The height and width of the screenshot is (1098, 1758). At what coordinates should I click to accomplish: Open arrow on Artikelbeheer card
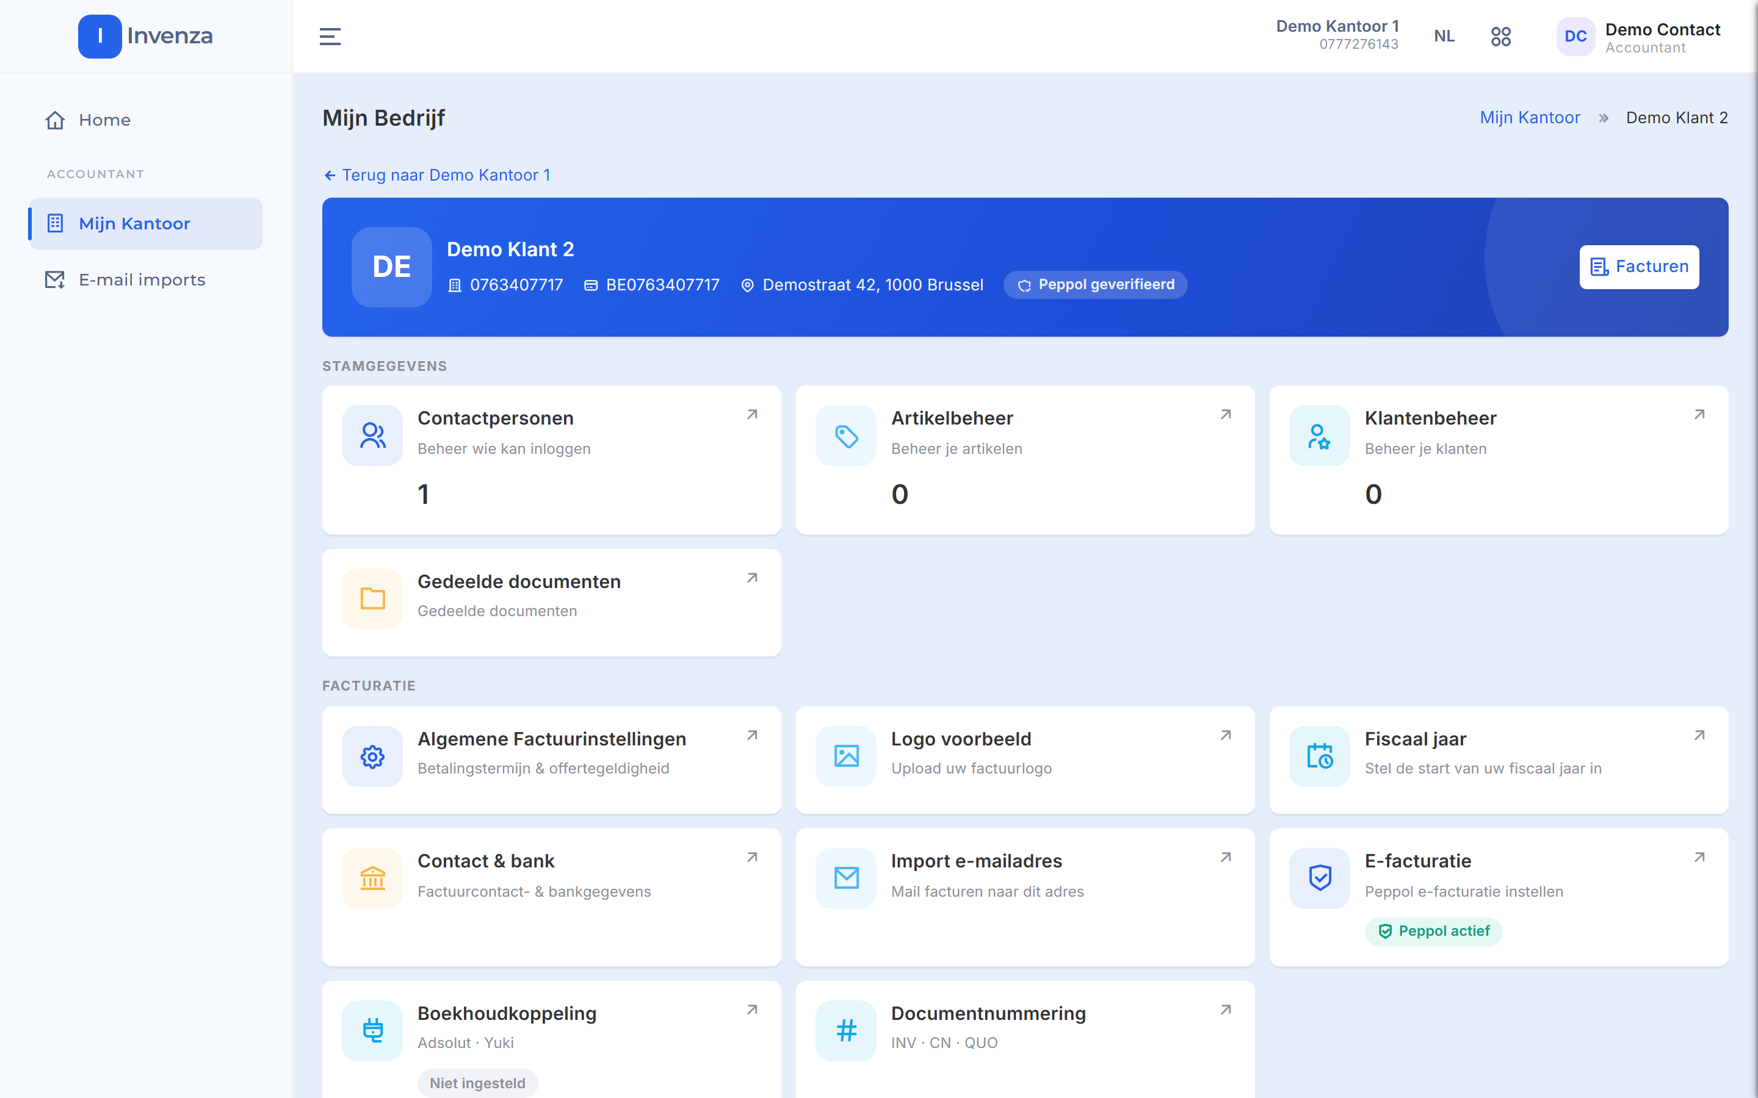coord(1226,415)
